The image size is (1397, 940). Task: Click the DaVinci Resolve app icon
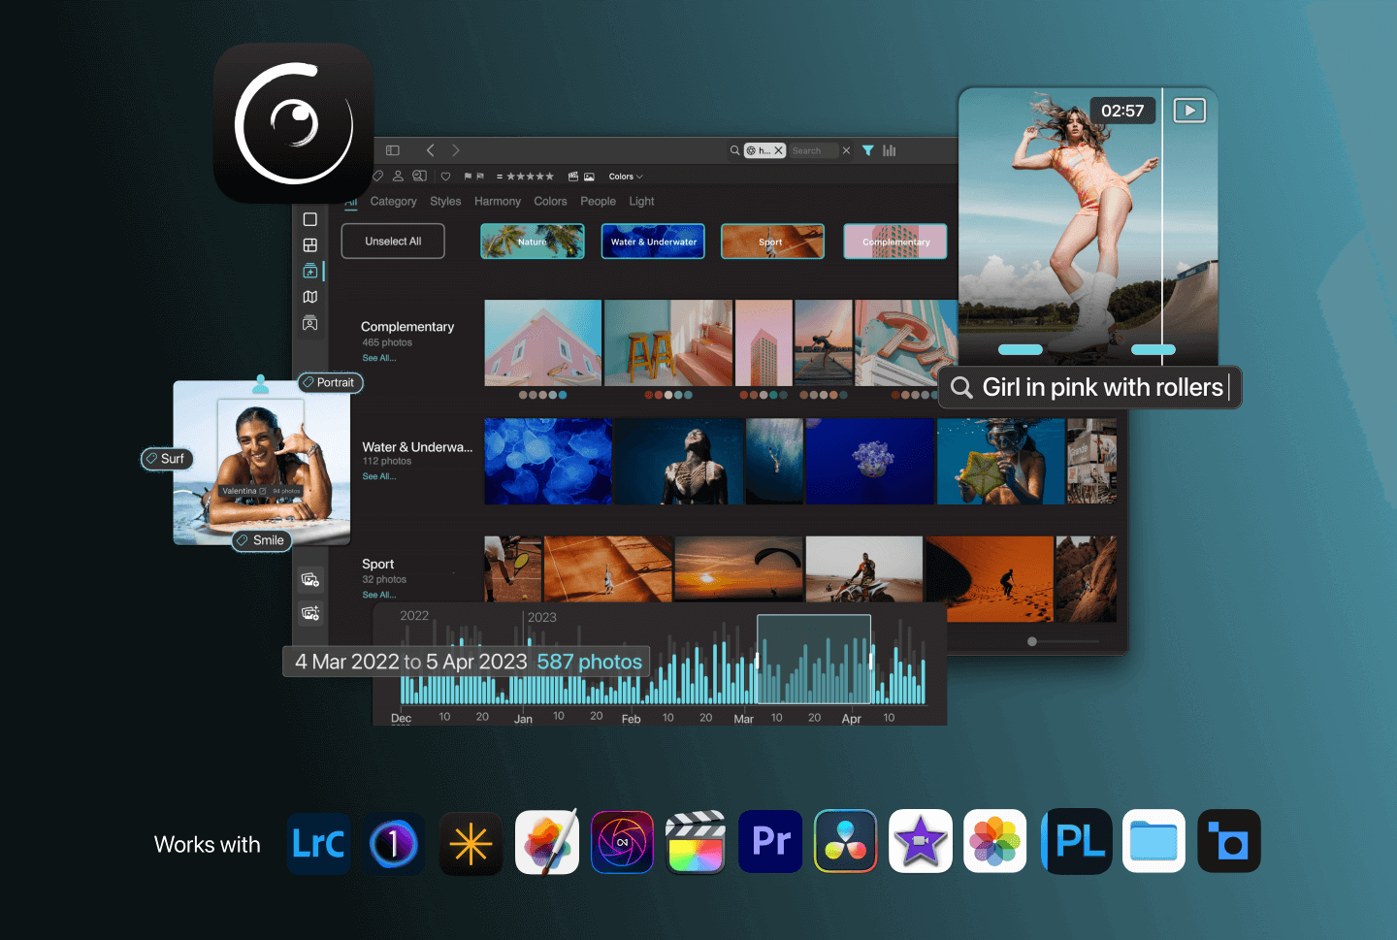point(846,842)
